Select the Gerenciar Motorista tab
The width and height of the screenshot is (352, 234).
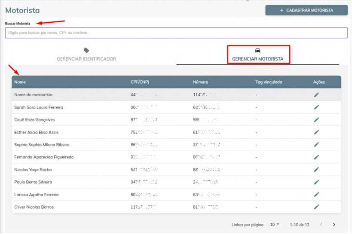[x=258, y=55]
